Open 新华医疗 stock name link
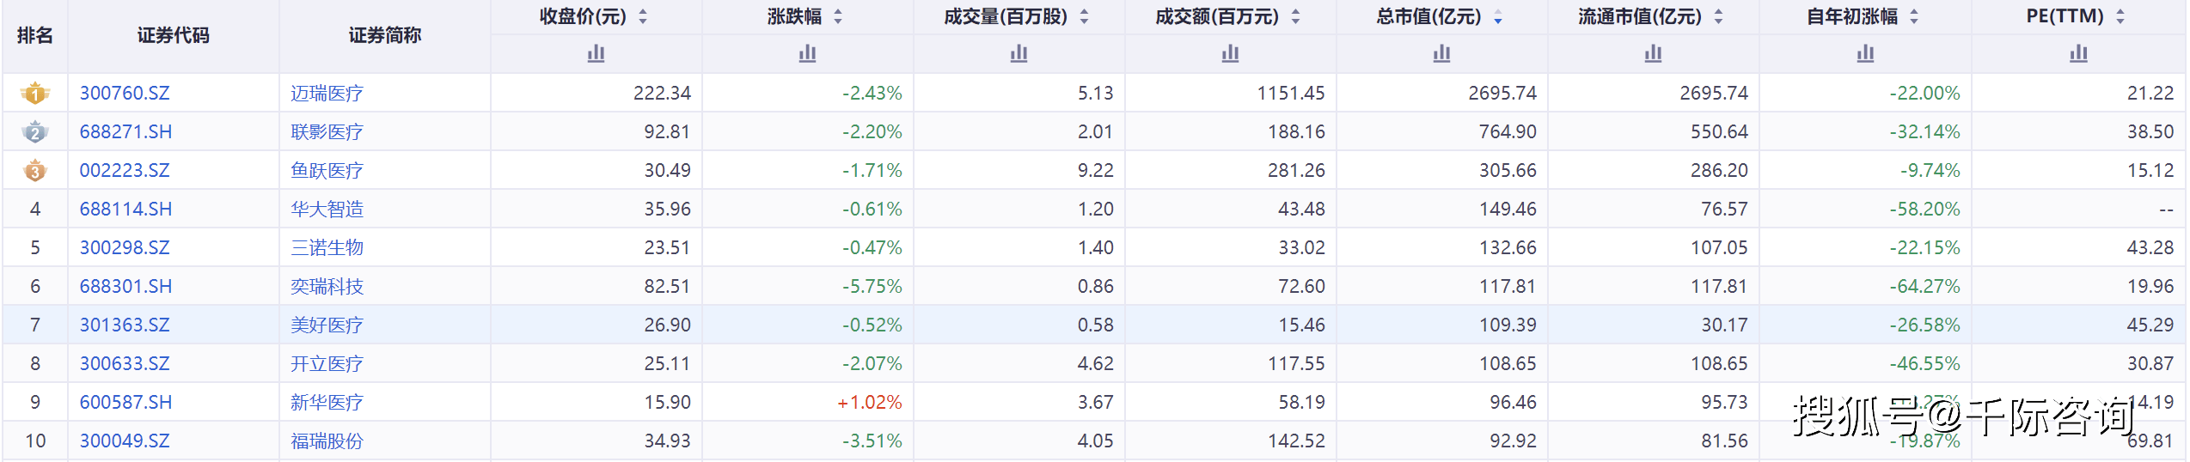 point(327,402)
